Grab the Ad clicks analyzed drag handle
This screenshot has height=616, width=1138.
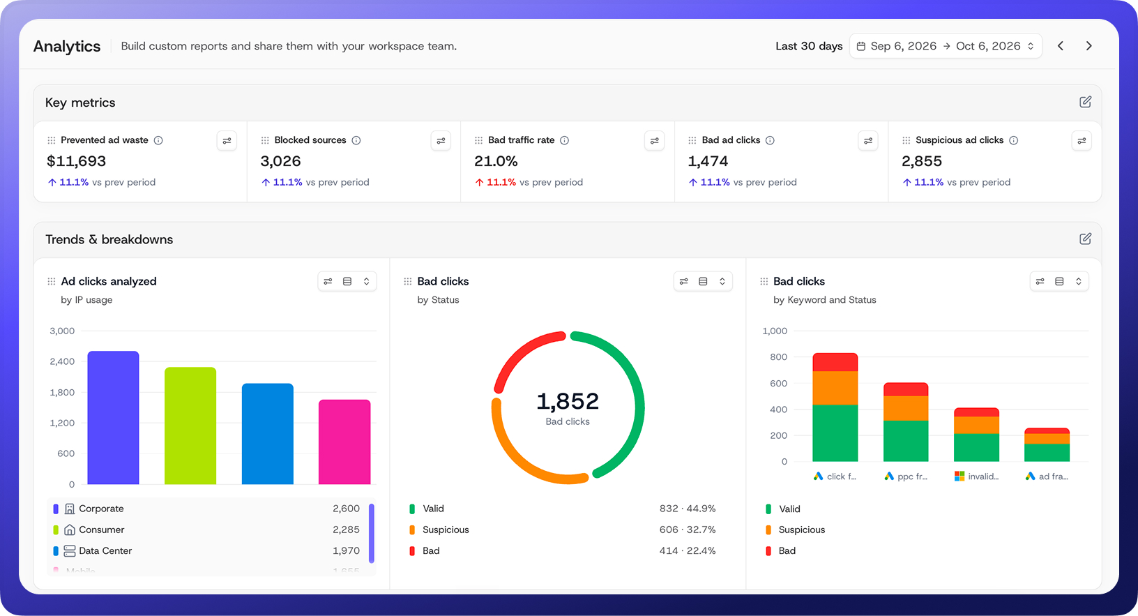coord(51,281)
